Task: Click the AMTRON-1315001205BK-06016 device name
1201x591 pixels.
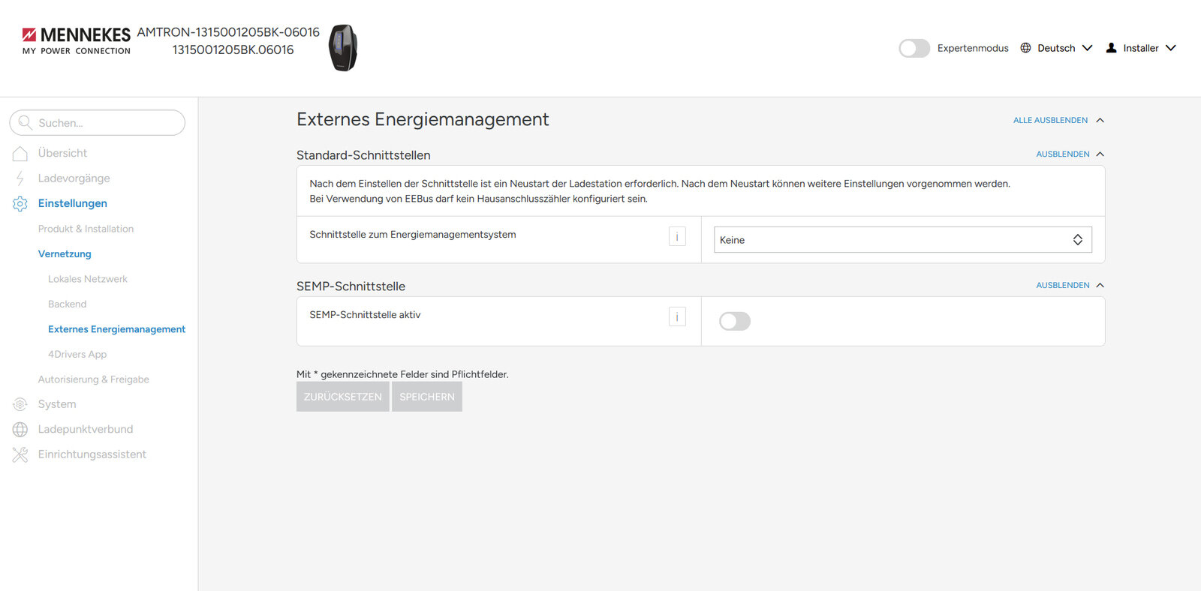Action: point(228,32)
